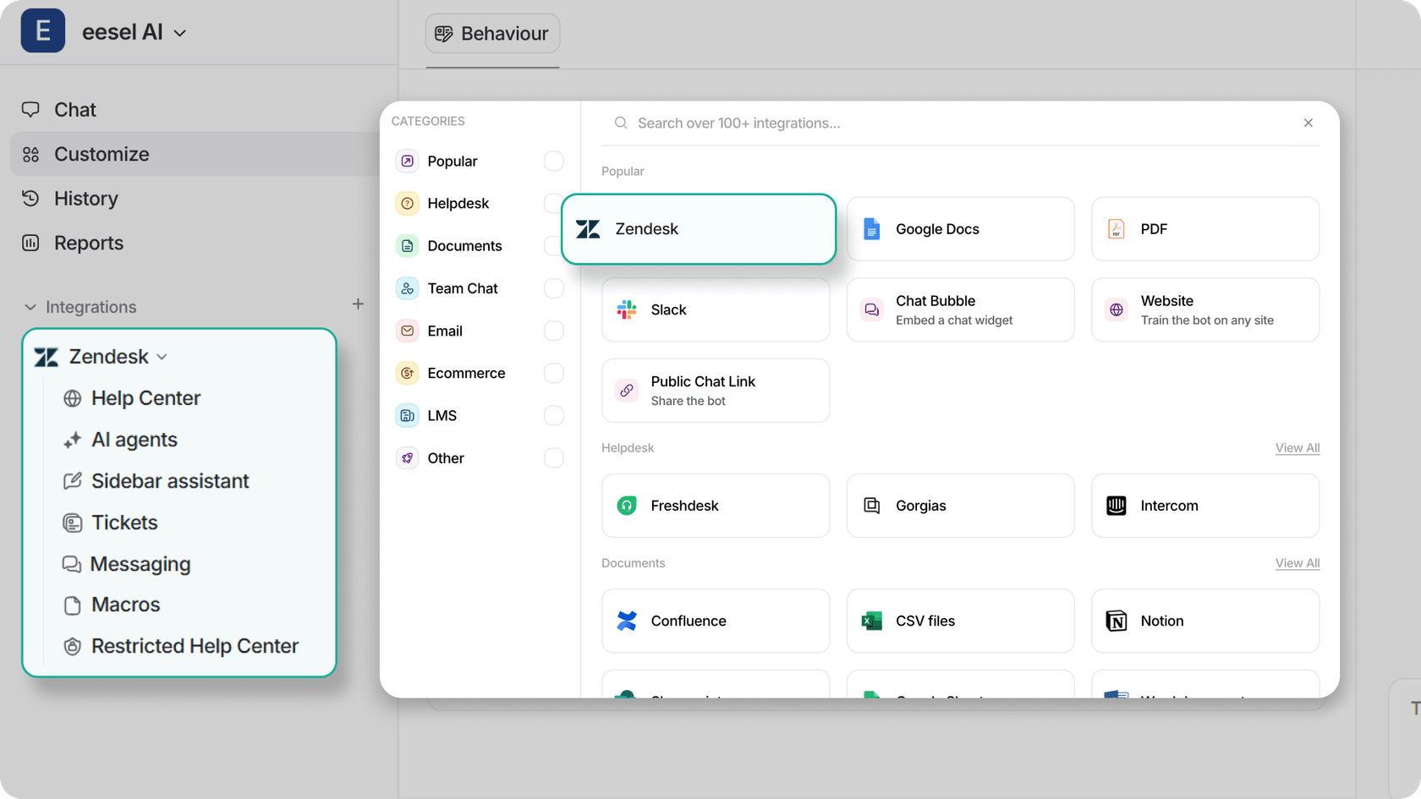
Task: Click the Public Chat Link icon
Action: pos(627,391)
